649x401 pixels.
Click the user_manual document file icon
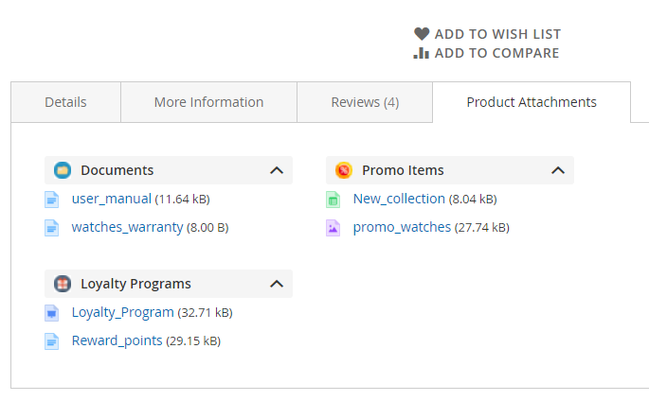pos(52,200)
